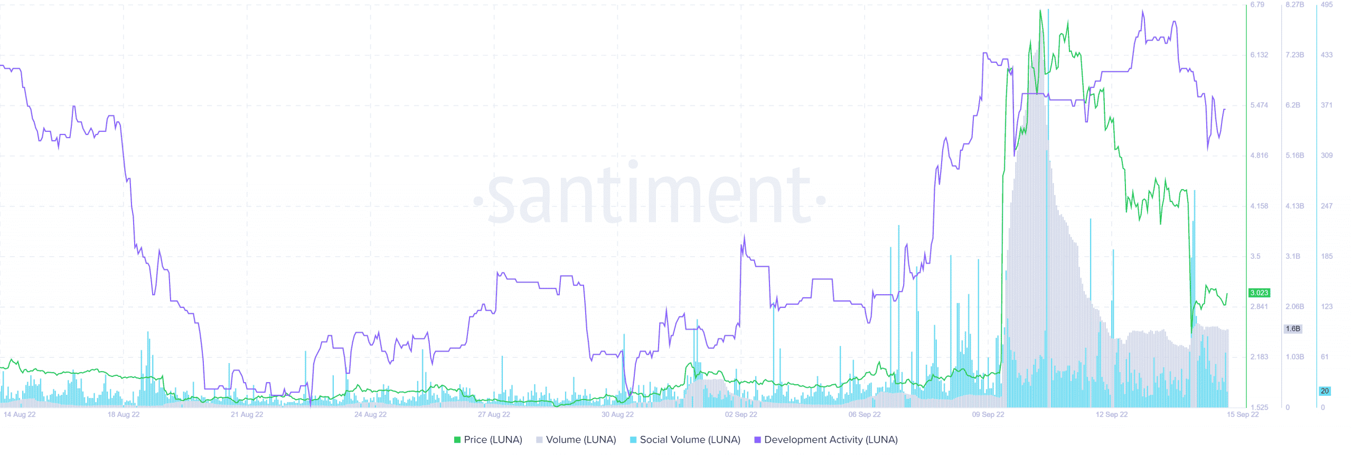Click the 247 social volume axis value
Screen dimensions: 1352x457
click(x=1327, y=206)
